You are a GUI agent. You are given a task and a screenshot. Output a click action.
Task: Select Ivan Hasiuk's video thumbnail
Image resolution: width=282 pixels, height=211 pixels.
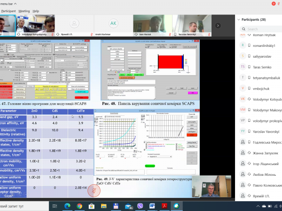click(x=152, y=24)
